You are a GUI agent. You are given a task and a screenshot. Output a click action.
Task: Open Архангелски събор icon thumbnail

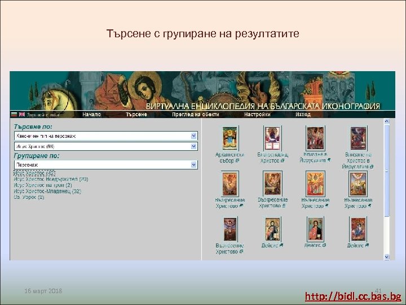point(230,138)
